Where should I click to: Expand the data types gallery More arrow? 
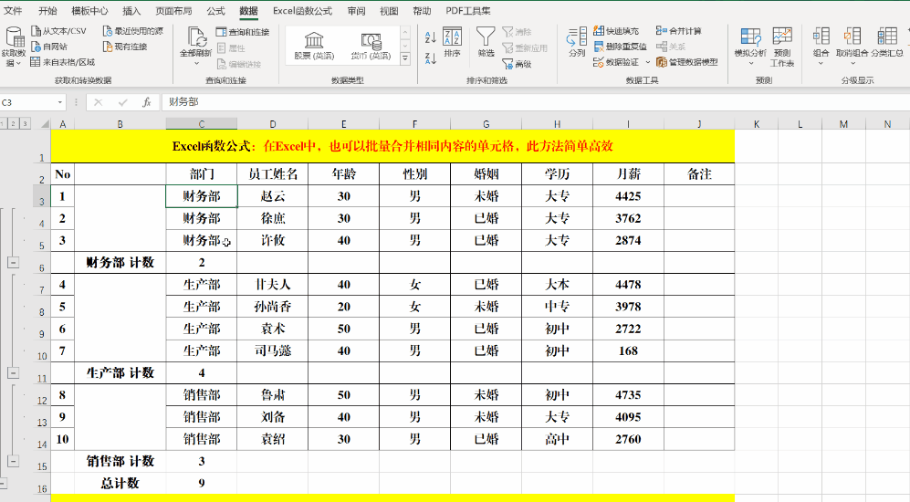405,58
